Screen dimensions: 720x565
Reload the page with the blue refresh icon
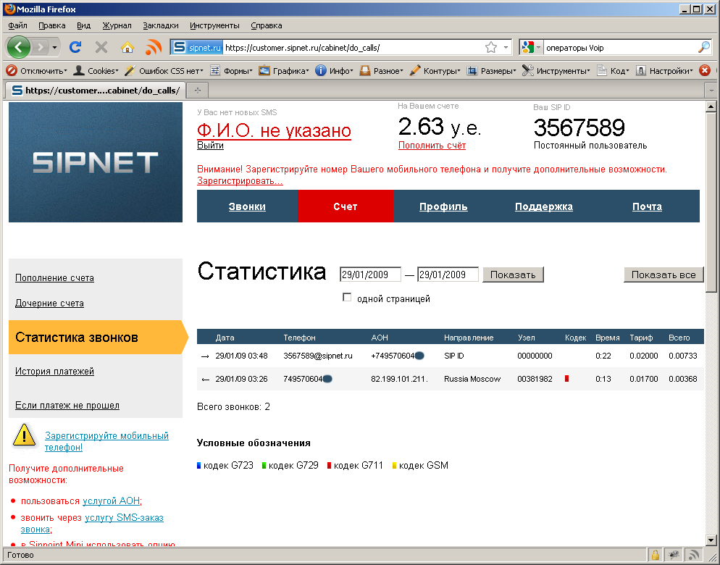click(x=76, y=47)
